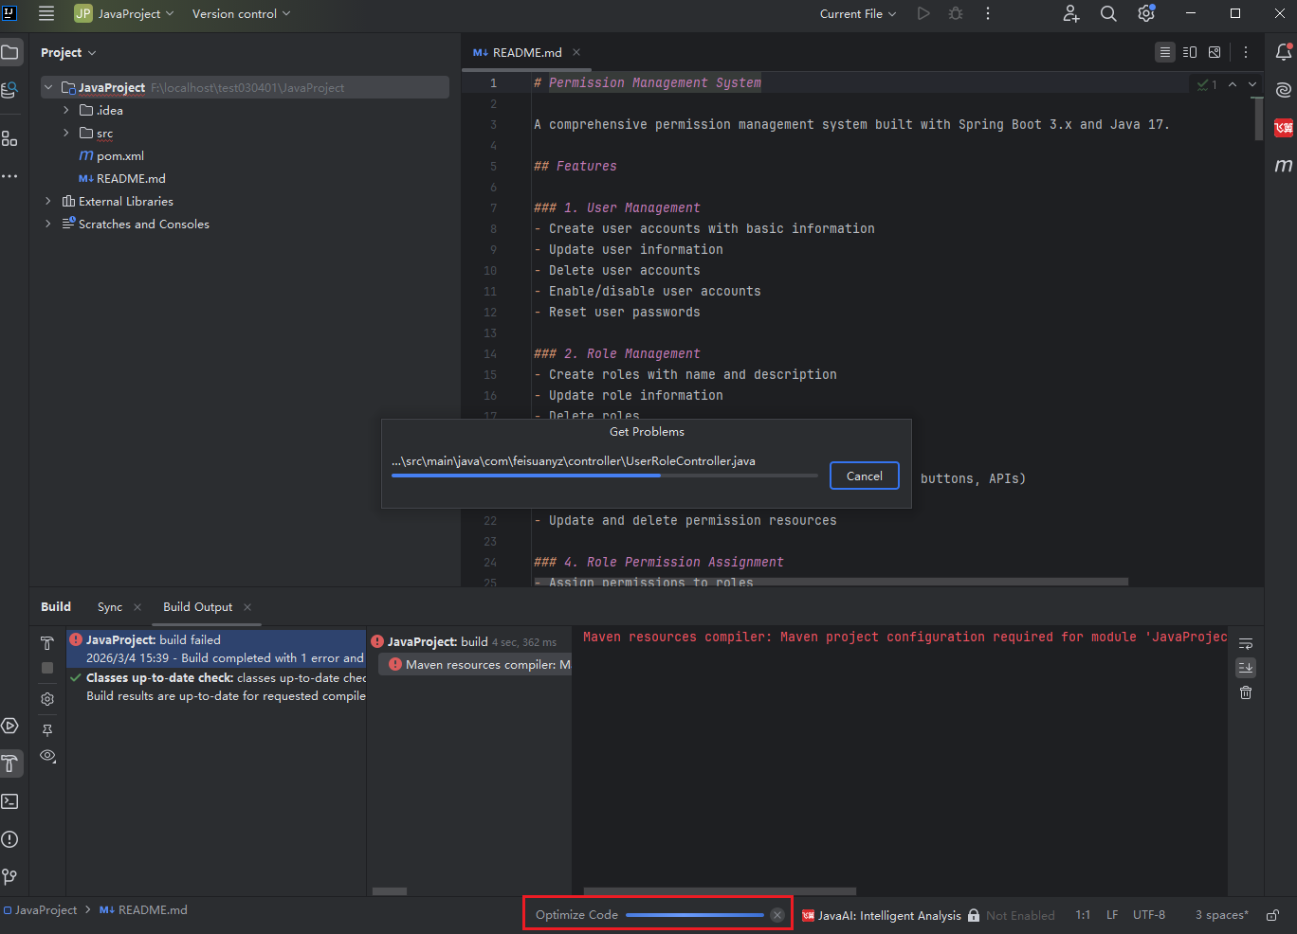Open the Git version control tool window

[10, 876]
